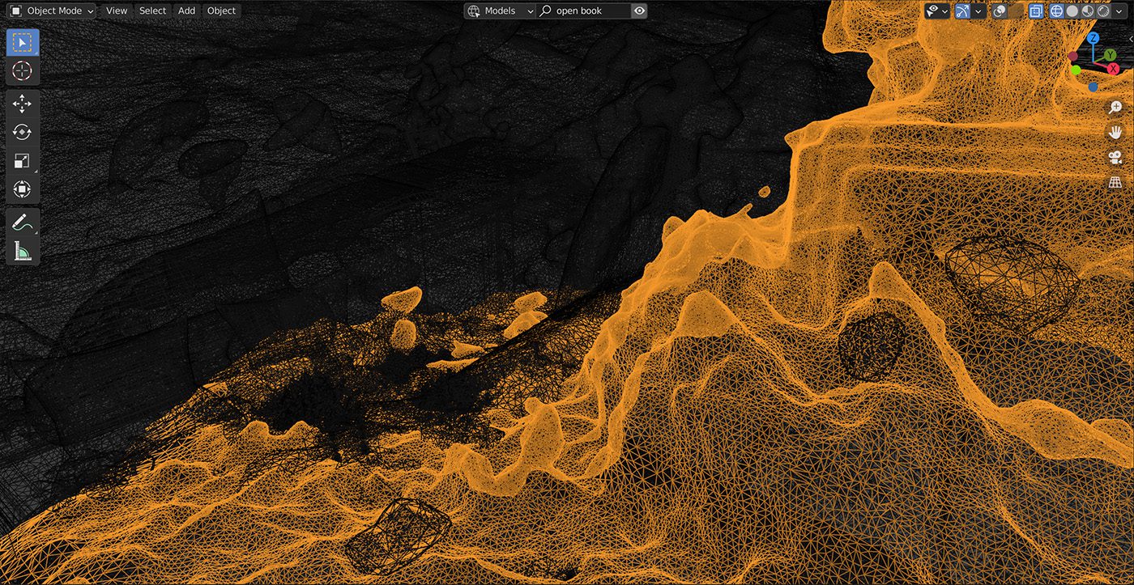
Task: Click the hand pan view icon
Action: point(1115,131)
